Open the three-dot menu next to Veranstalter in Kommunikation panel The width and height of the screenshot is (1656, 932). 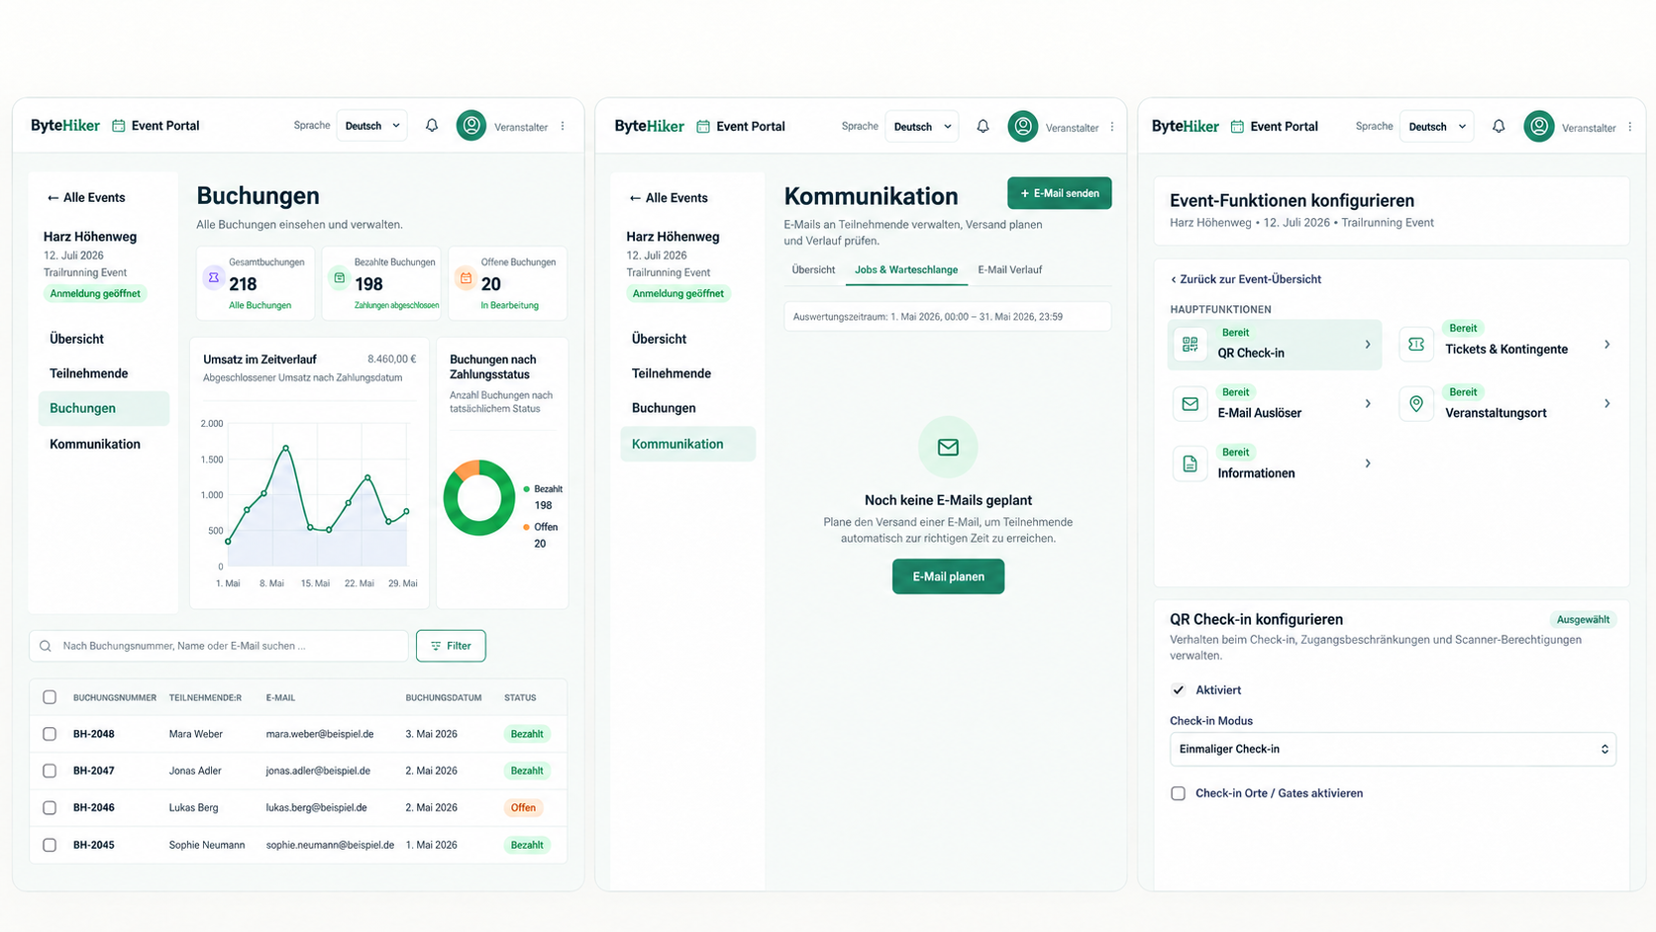pyautogui.click(x=1112, y=127)
